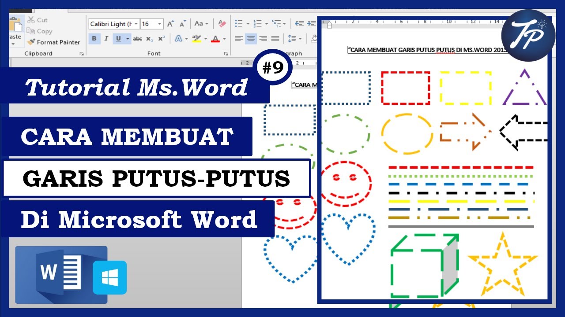Open the Calibri Light font name dropdown
565x317 pixels.
pos(136,24)
